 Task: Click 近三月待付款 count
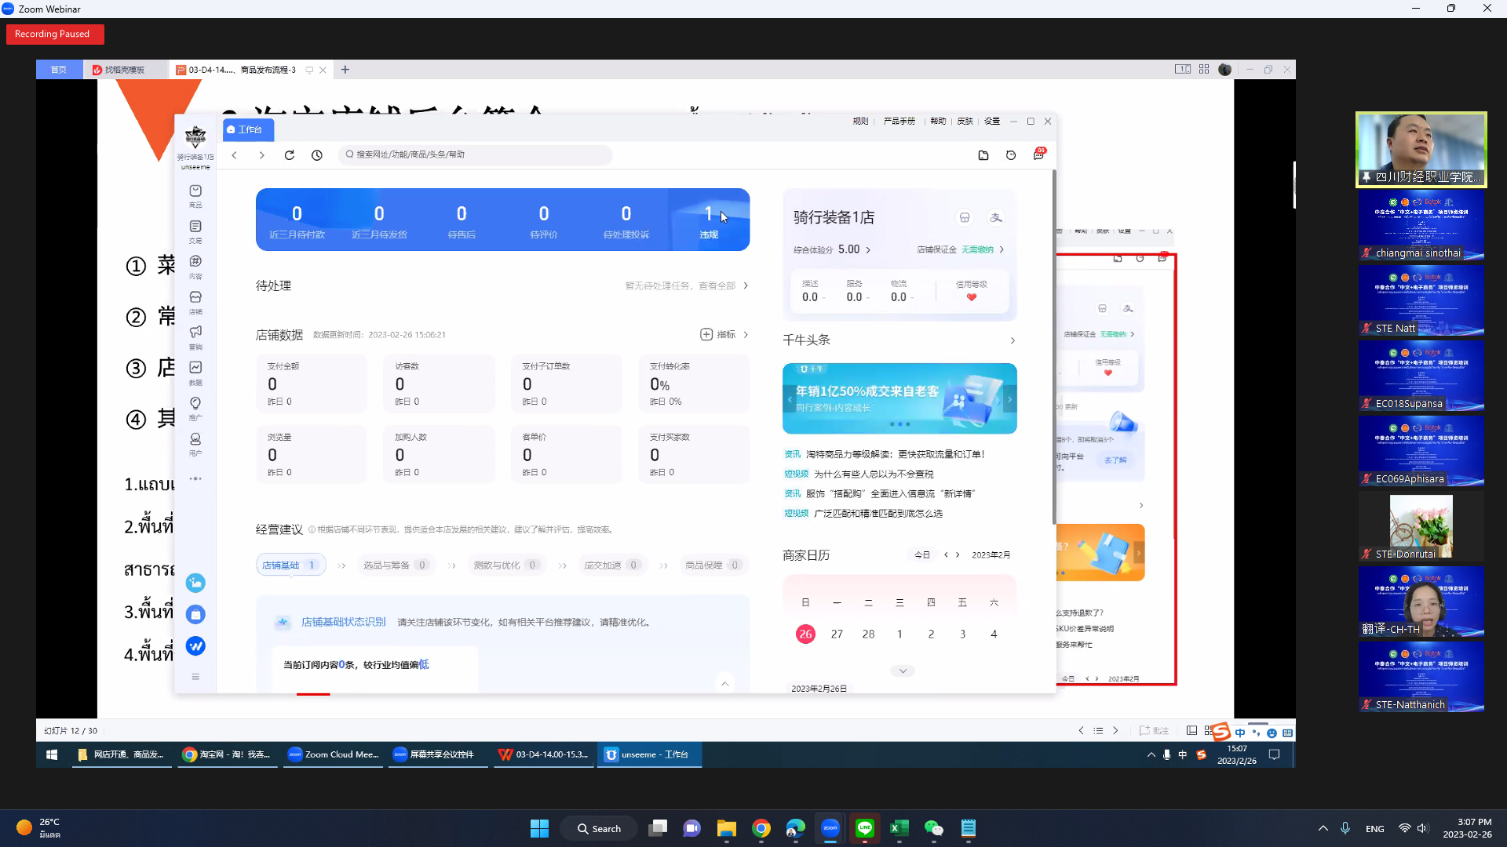click(297, 220)
